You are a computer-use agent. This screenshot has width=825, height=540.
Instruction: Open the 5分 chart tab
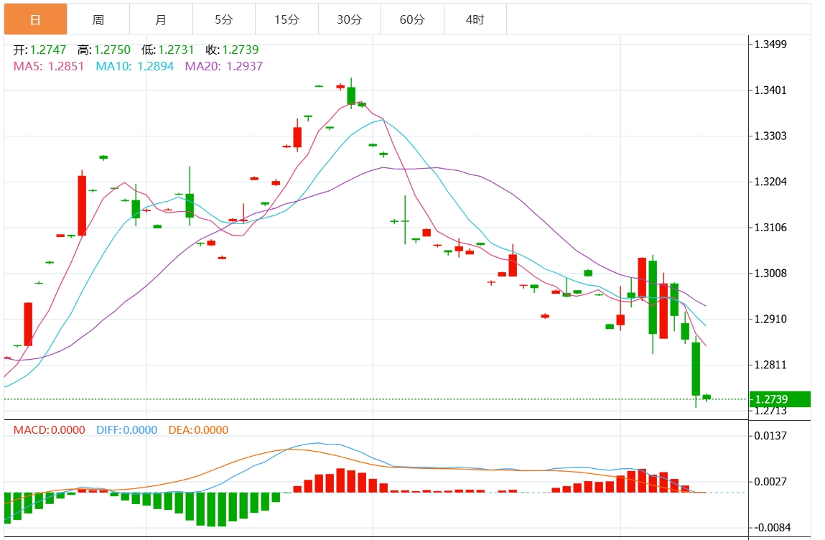click(223, 19)
